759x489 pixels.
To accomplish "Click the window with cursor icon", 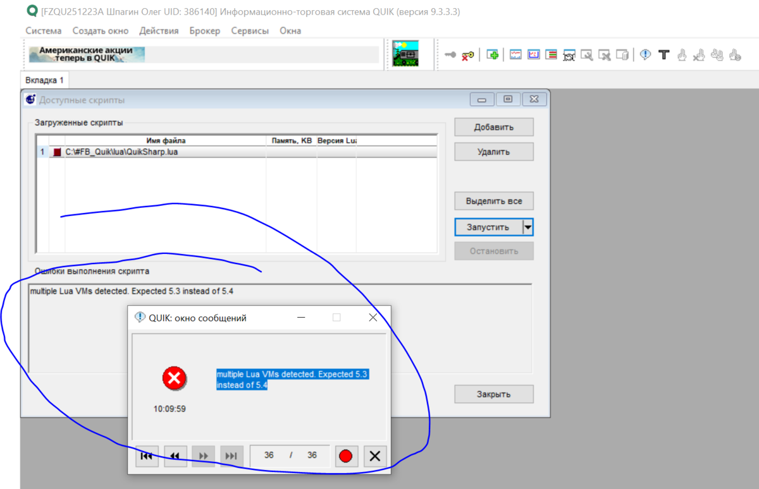I will click(x=605, y=55).
